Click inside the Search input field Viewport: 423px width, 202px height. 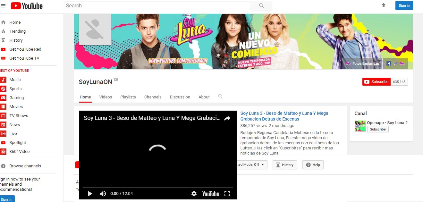pos(157,5)
